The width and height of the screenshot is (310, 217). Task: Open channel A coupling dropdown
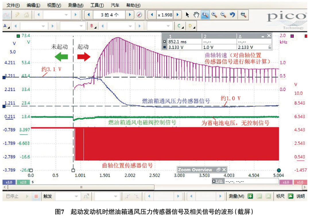point(72,26)
